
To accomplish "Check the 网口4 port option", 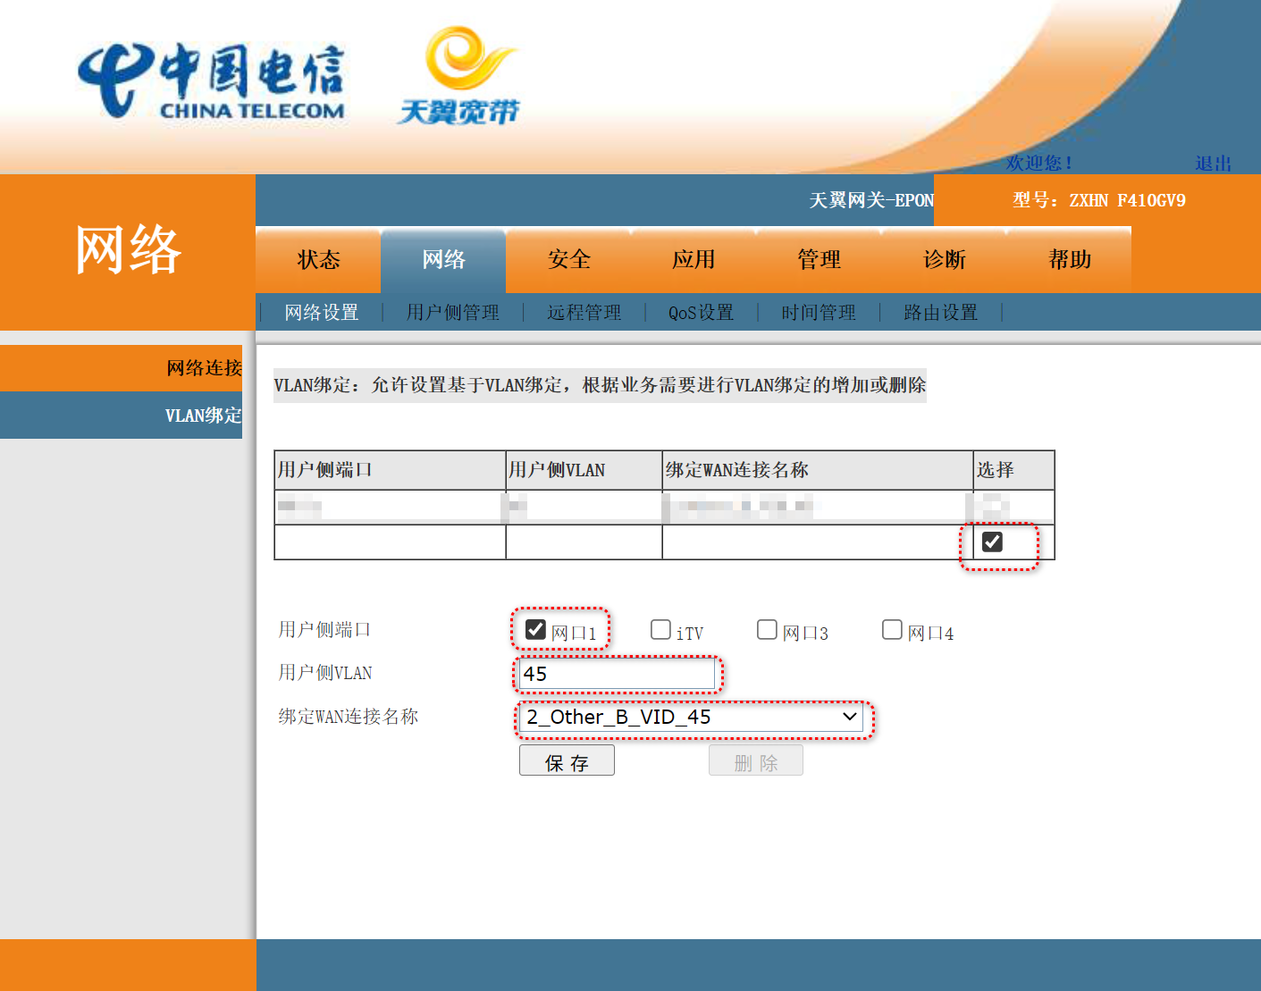I will pyautogui.click(x=892, y=630).
